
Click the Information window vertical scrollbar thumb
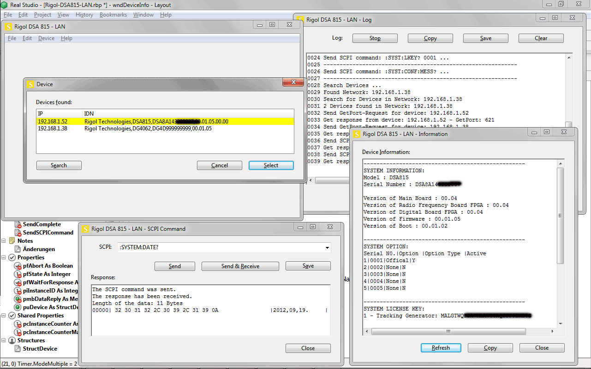pyautogui.click(x=561, y=216)
